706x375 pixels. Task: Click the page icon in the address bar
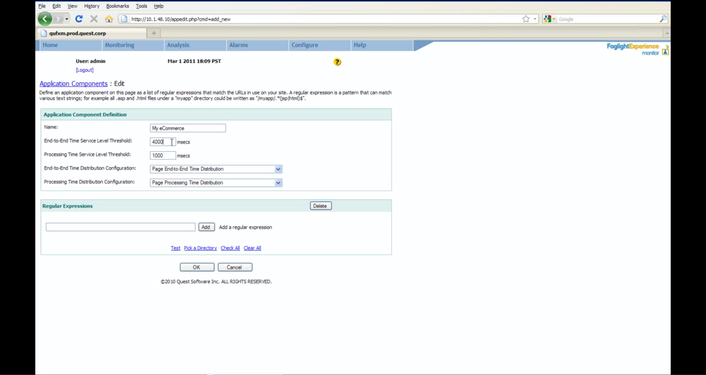pos(124,19)
